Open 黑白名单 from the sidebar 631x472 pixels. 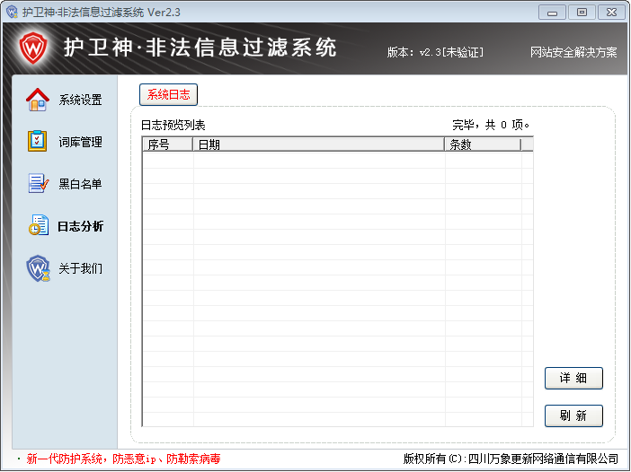click(80, 184)
